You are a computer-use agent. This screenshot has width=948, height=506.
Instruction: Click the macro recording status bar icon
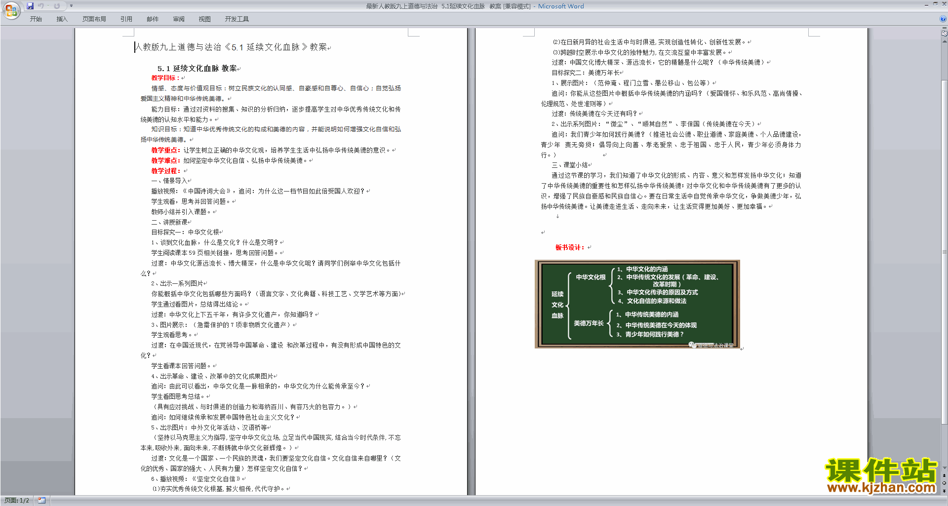click(x=41, y=501)
